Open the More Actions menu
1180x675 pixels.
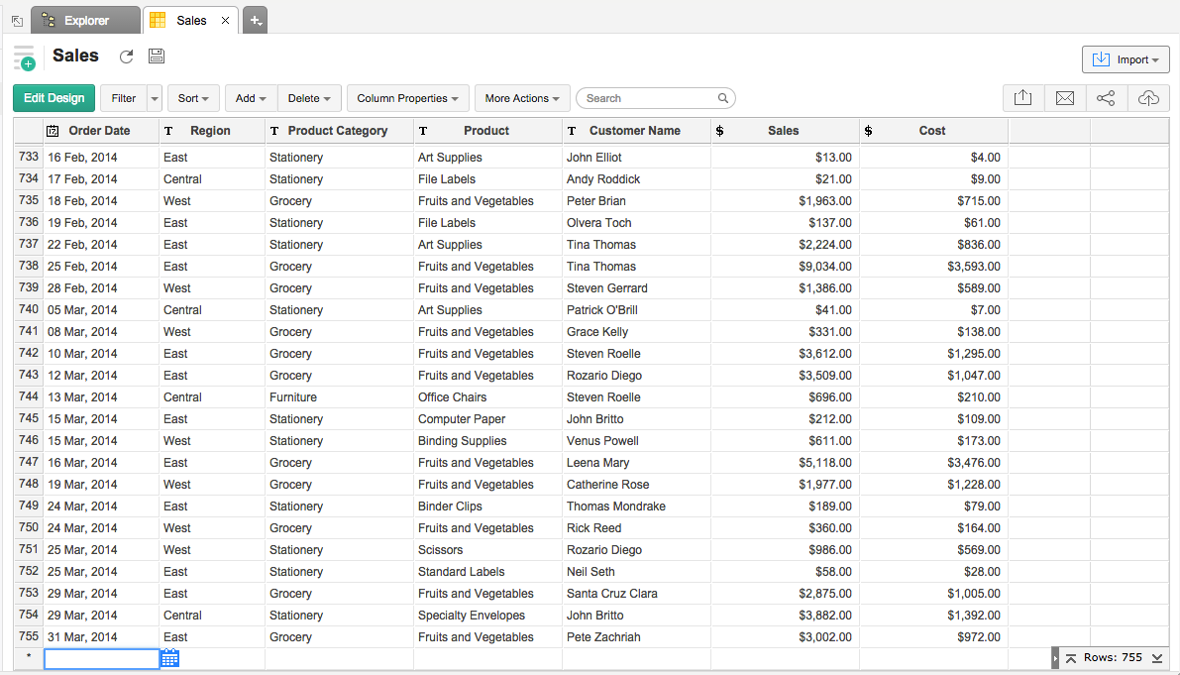(522, 98)
